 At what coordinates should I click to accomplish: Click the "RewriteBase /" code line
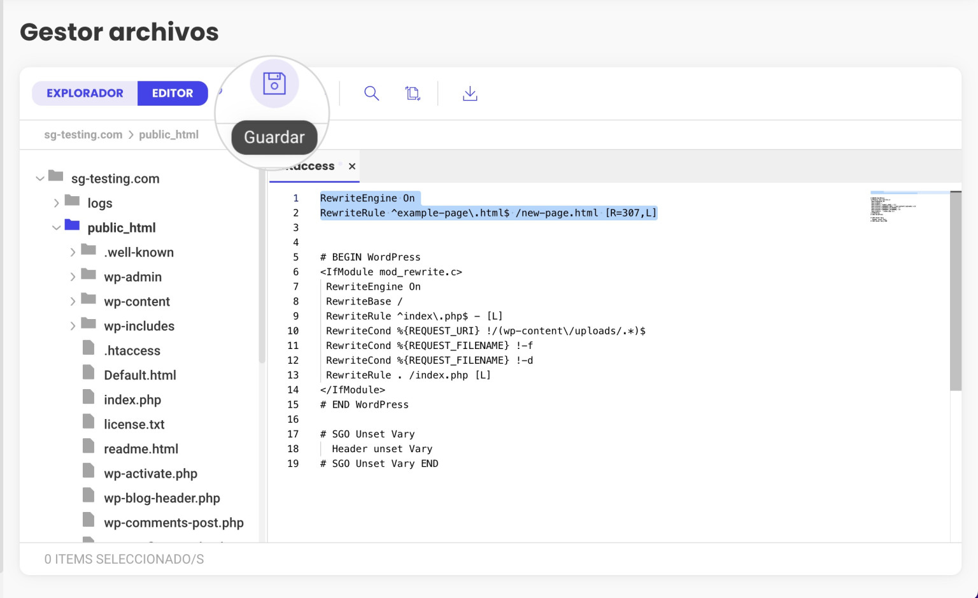coord(364,301)
